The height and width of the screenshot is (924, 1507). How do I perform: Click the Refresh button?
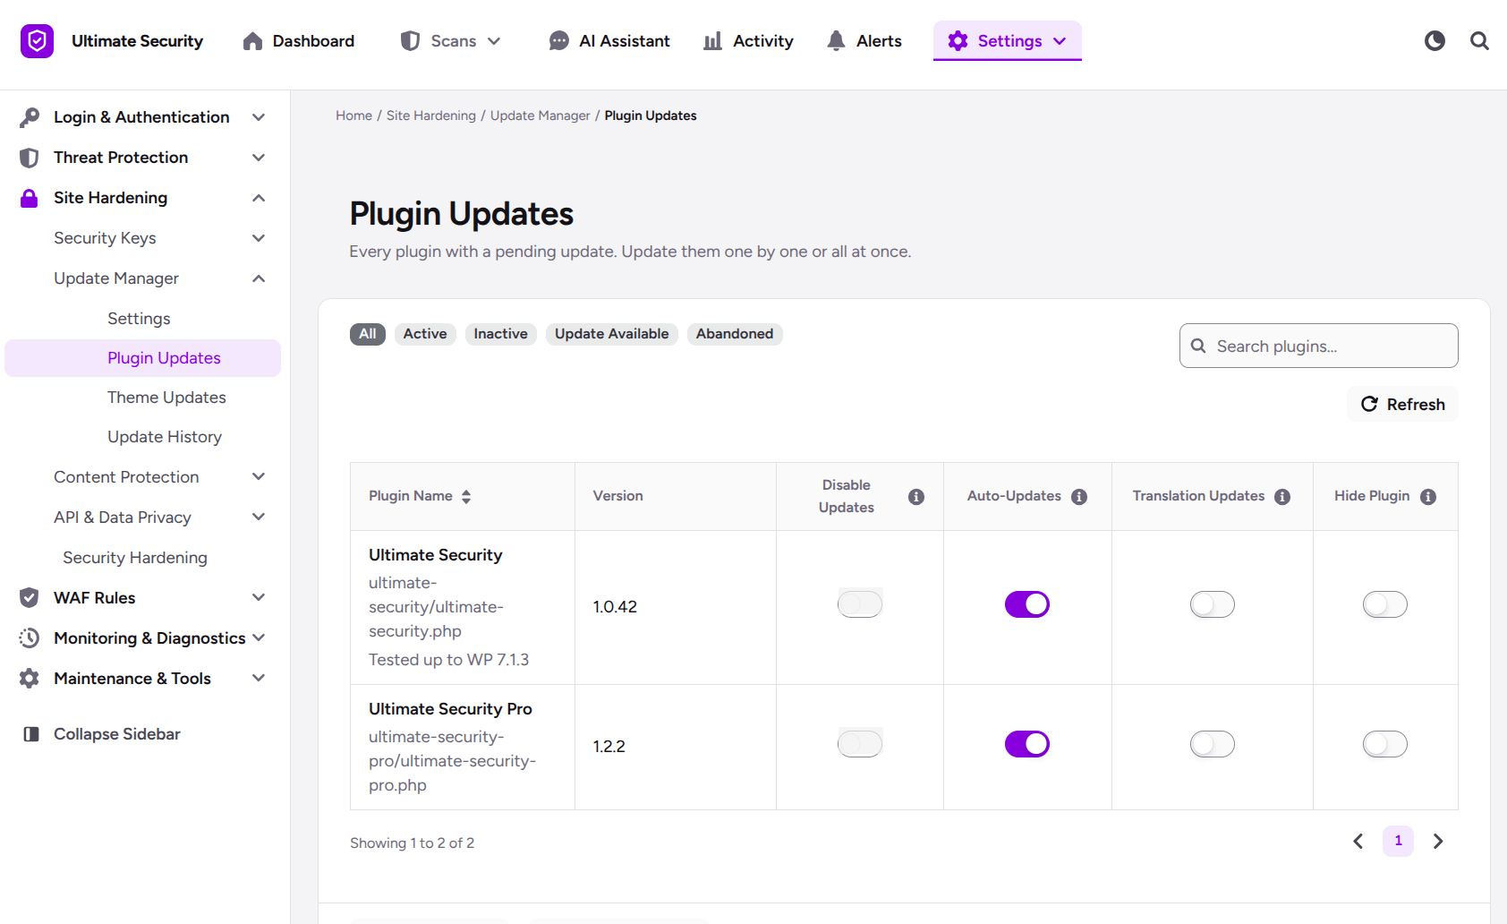[x=1403, y=404]
